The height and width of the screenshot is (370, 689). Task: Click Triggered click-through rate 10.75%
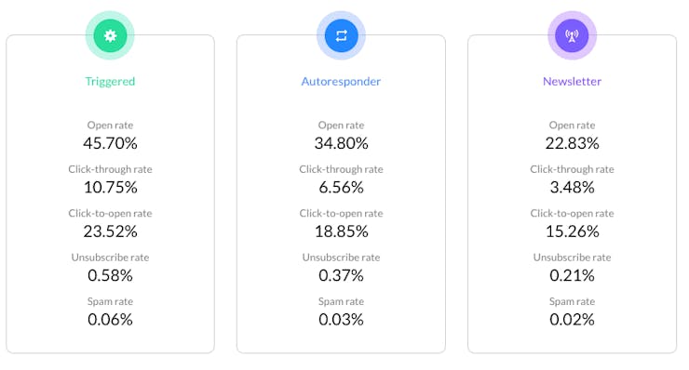pos(110,188)
